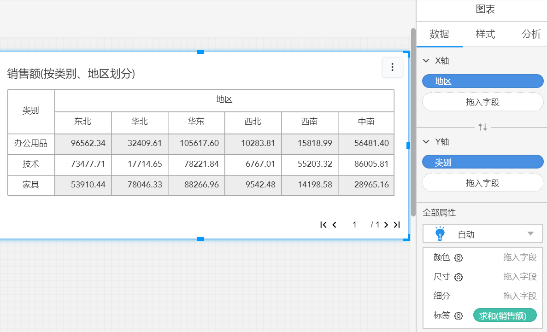The image size is (547, 332).
Task: Open color settings gear icon
Action: pyautogui.click(x=459, y=258)
